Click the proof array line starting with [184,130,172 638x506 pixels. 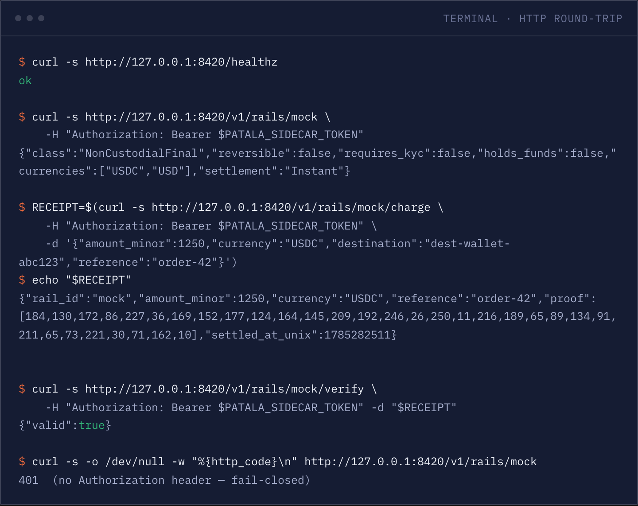tap(317, 316)
